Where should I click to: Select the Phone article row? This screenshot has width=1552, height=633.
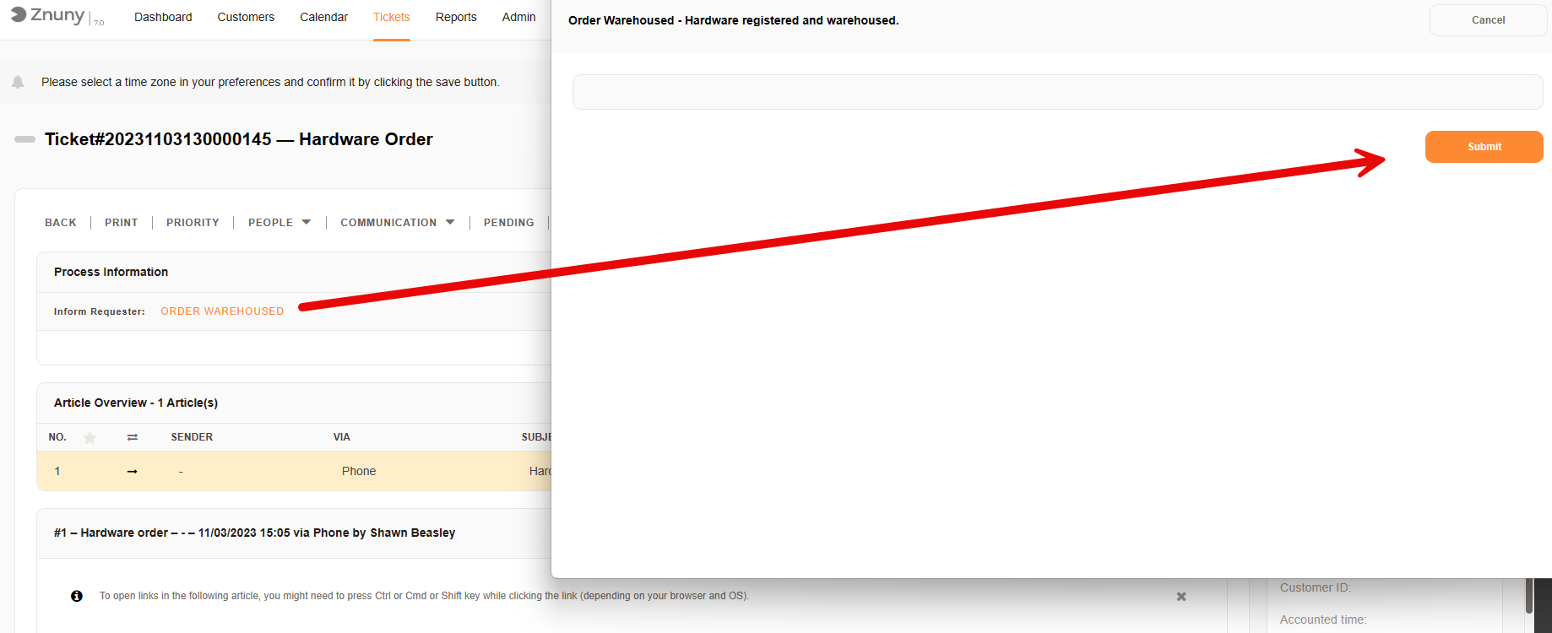pyautogui.click(x=359, y=472)
